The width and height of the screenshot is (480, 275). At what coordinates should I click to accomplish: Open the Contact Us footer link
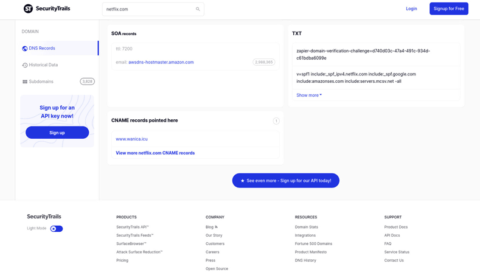coord(394,260)
